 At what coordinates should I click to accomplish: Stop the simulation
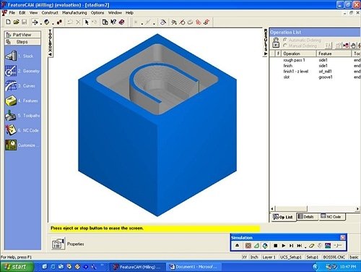coord(276,245)
